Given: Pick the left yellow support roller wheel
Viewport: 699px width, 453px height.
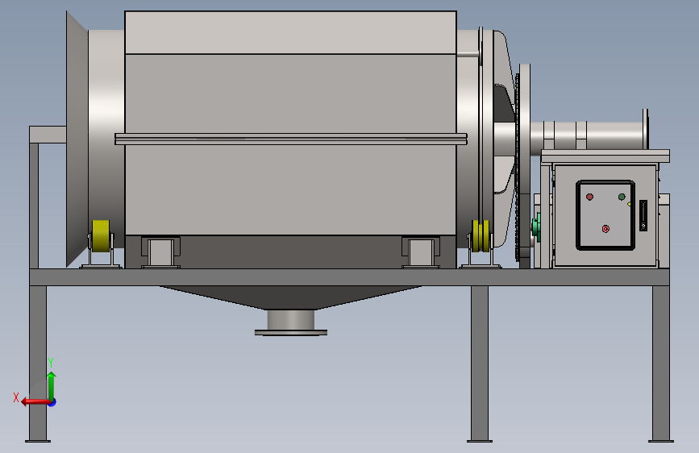Looking at the screenshot, I should pyautogui.click(x=101, y=236).
